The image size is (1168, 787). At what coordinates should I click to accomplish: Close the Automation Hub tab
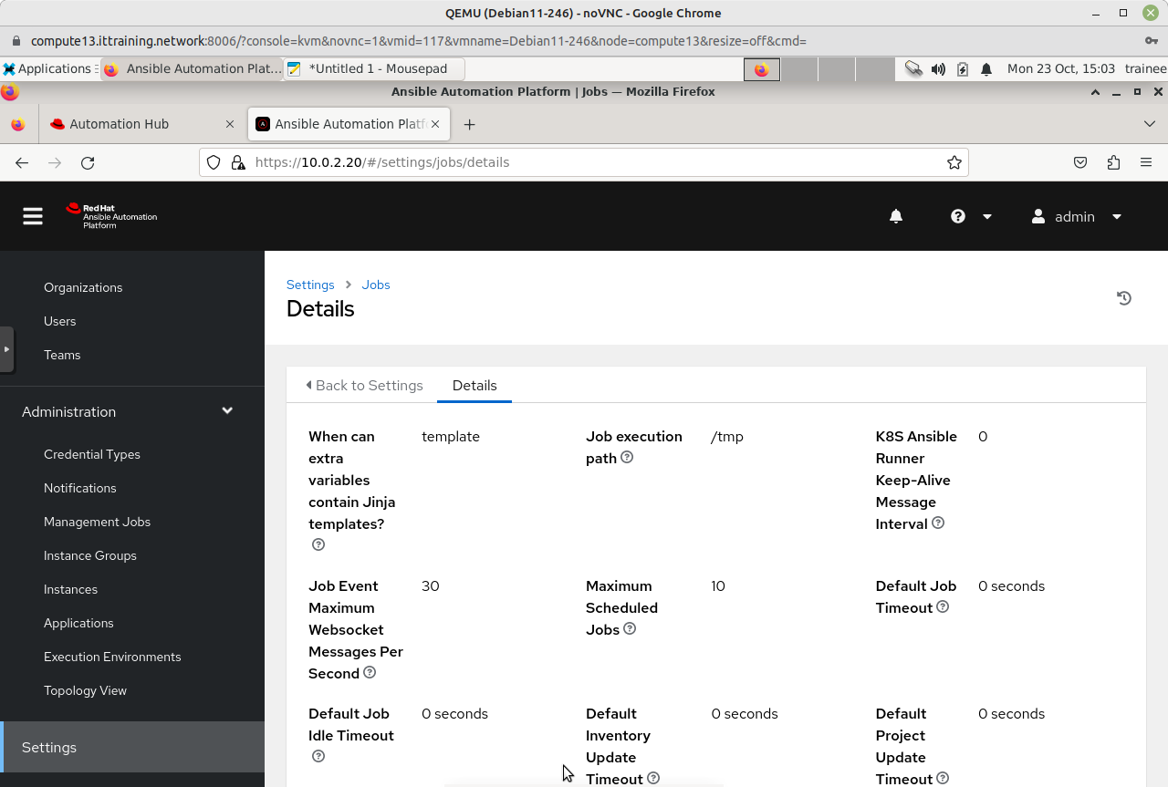pyautogui.click(x=230, y=124)
